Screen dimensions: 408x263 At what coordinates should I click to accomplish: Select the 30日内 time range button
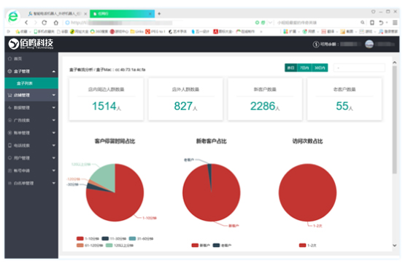pyautogui.click(x=320, y=68)
